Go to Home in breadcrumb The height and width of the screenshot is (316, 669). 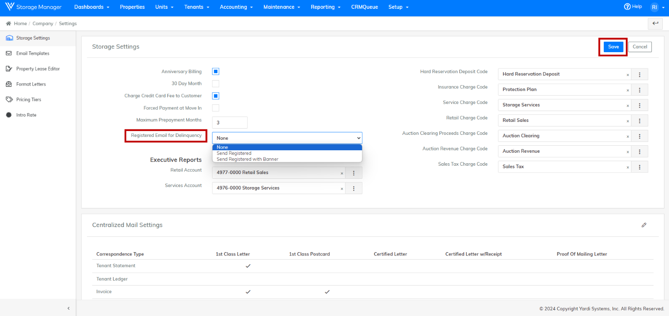(x=20, y=24)
